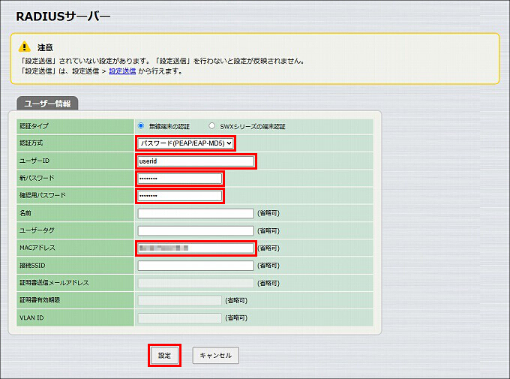This screenshot has width=510, height=379.
Task: Click the warning icon beside 注意
Action: [25, 47]
